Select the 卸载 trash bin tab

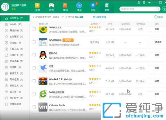[107, 7]
